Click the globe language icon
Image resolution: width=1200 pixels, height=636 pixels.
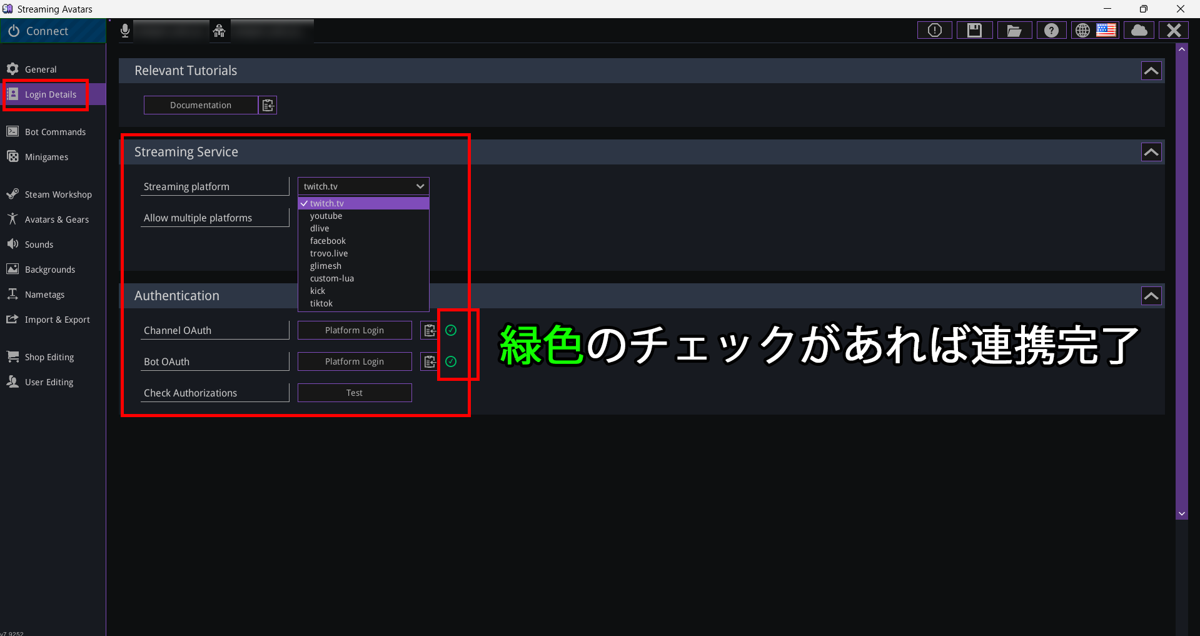click(x=1082, y=29)
